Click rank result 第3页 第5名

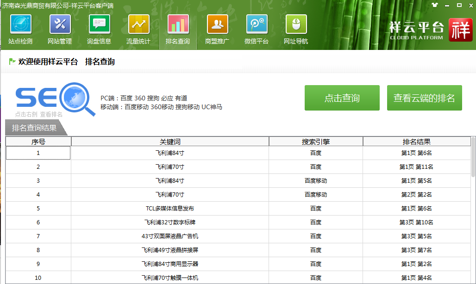tap(417, 236)
